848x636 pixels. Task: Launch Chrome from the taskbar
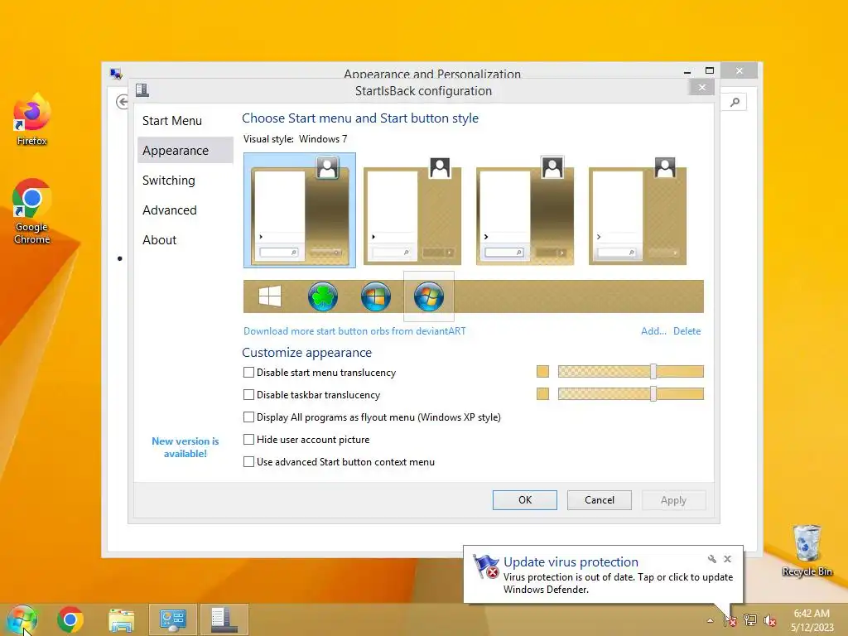click(x=70, y=619)
